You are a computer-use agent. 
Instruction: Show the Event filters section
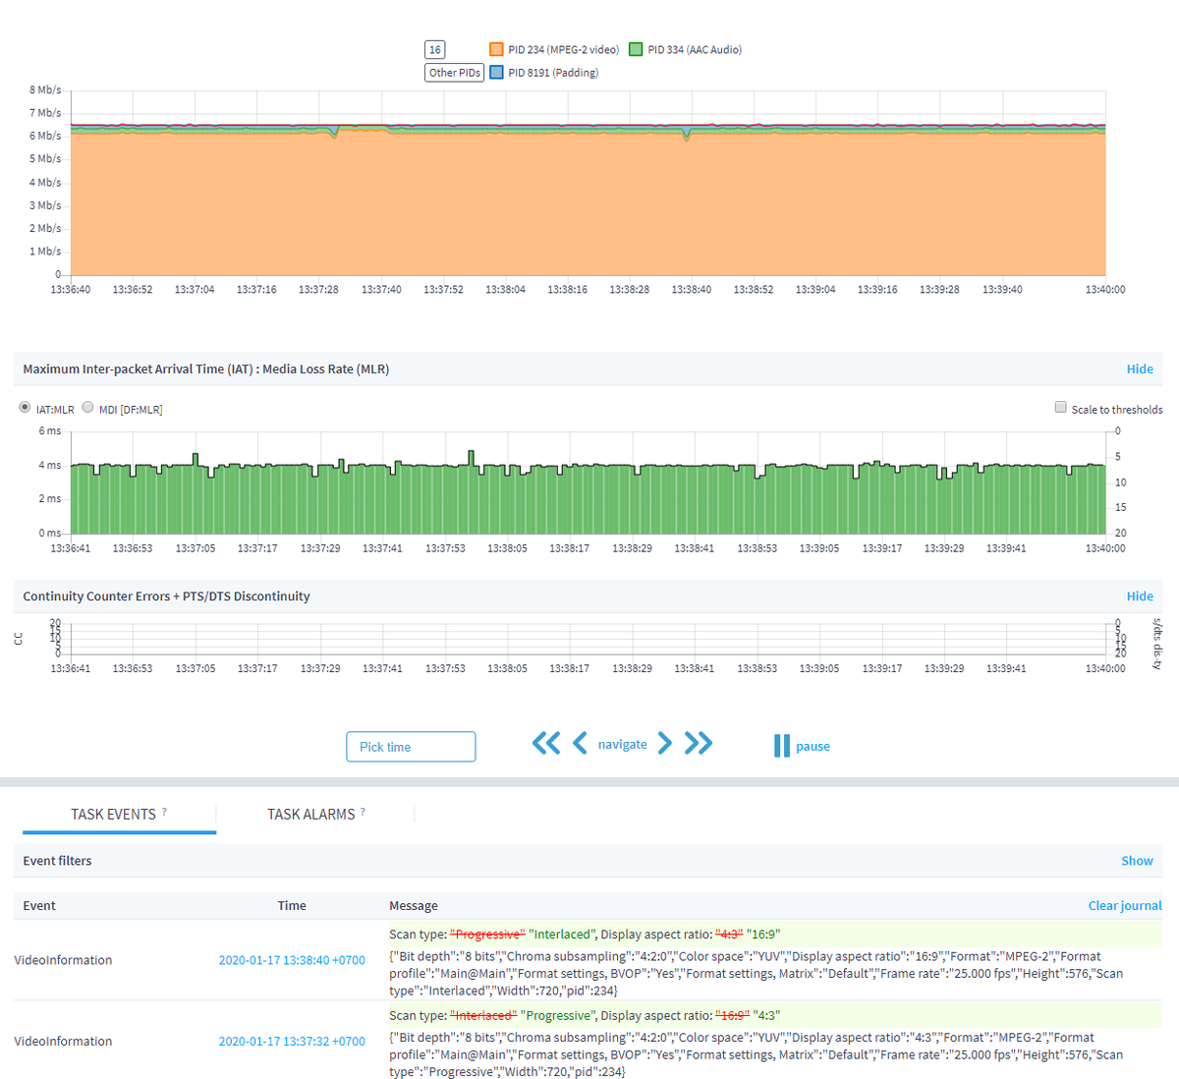[1137, 860]
